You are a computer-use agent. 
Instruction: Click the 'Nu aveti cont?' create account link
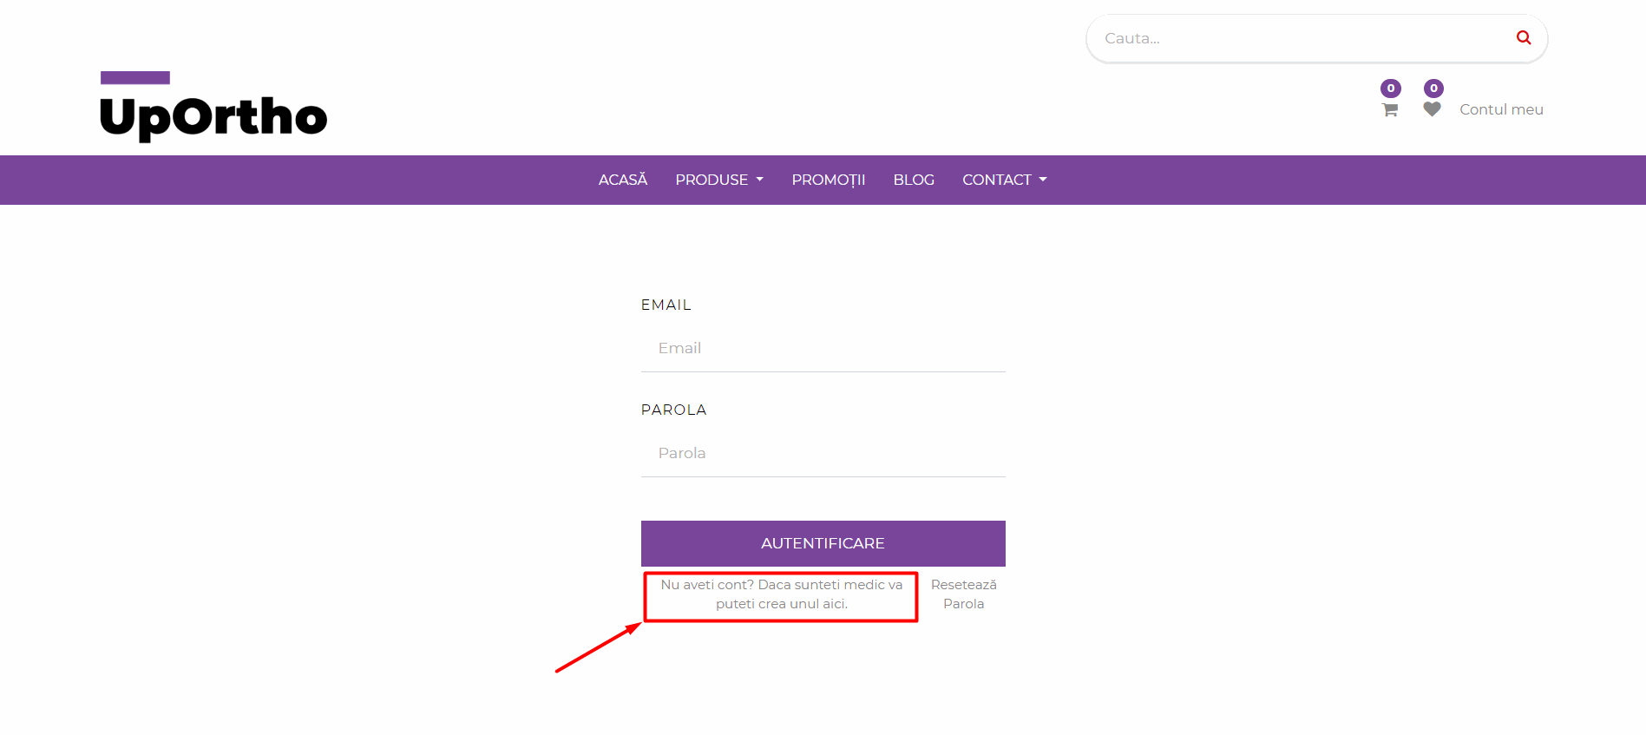[781, 594]
